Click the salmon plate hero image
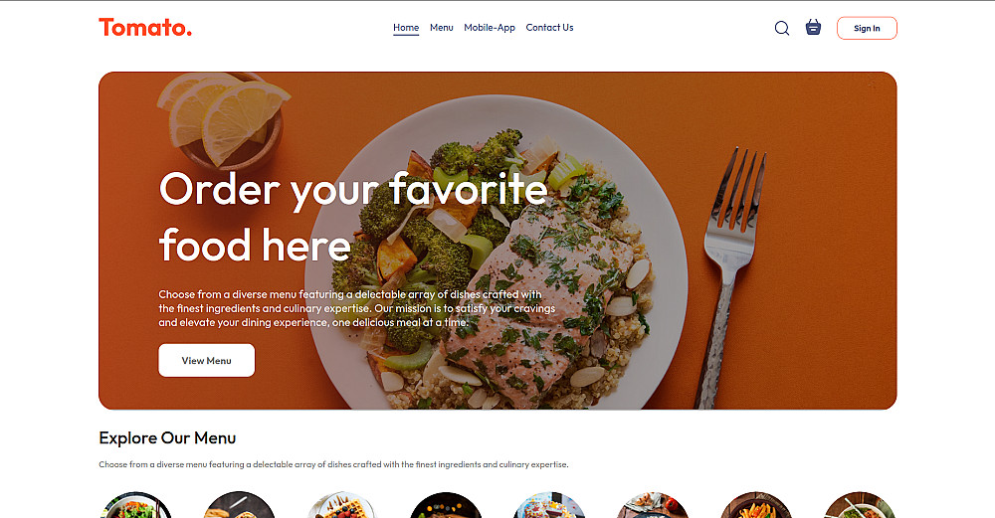Screen dimensions: 995x518 497,241
